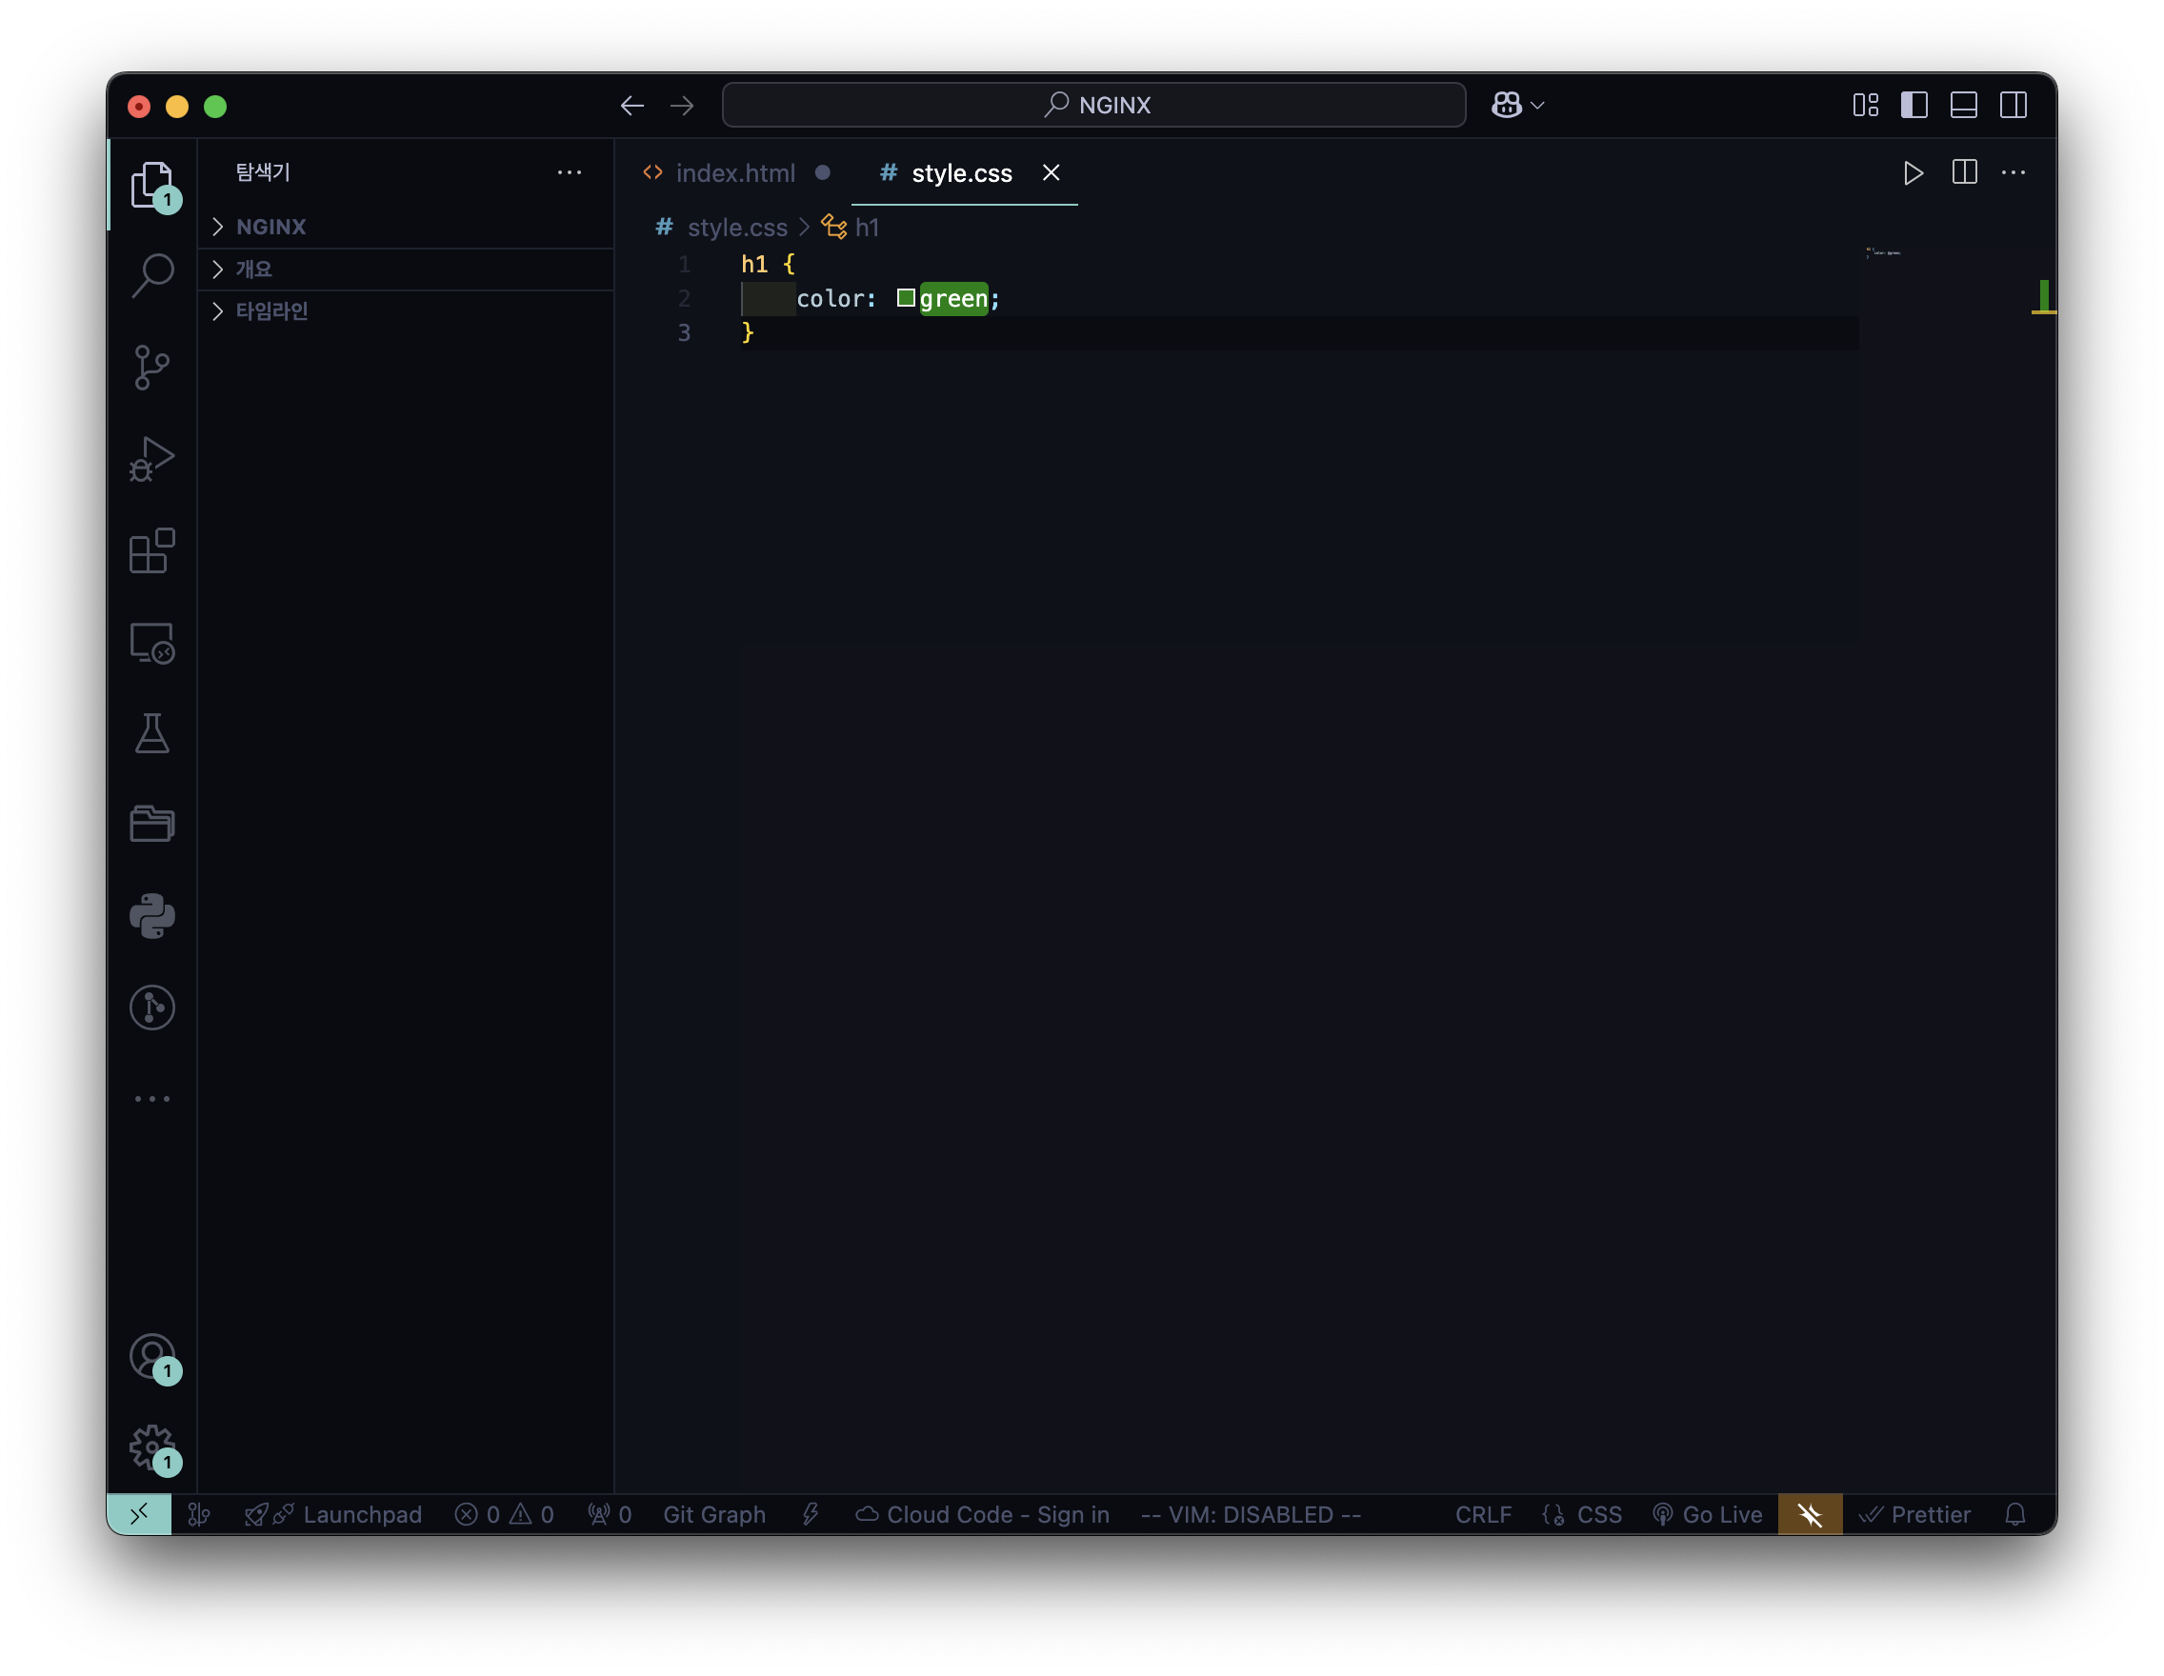Click the NGINX command center search box
The width and height of the screenshot is (2164, 1676).
coord(1093,105)
